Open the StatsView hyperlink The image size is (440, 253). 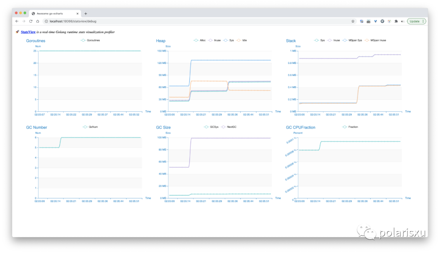(28, 32)
